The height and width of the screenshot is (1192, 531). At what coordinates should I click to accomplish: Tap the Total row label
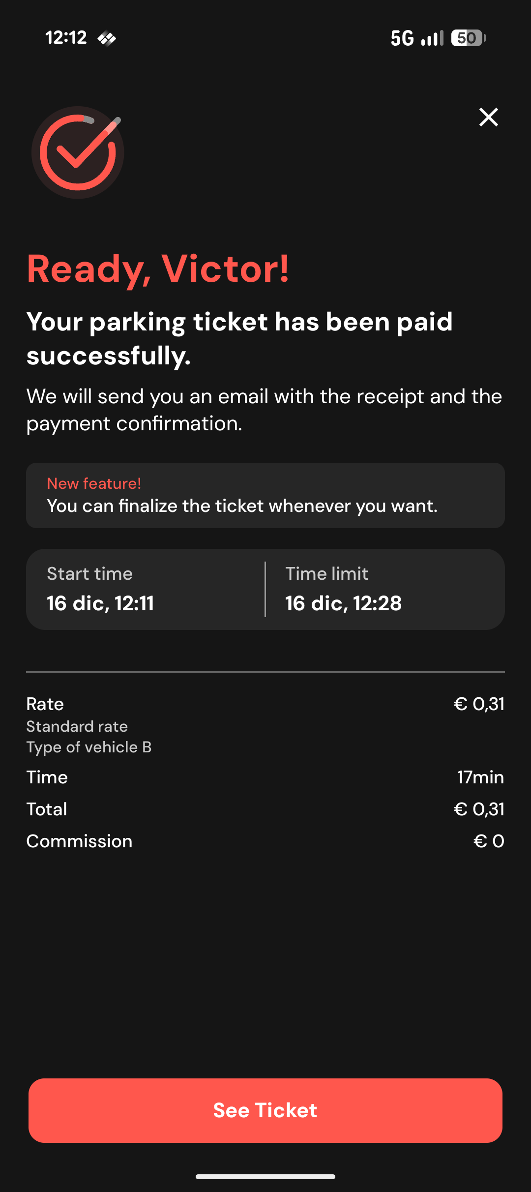[47, 809]
